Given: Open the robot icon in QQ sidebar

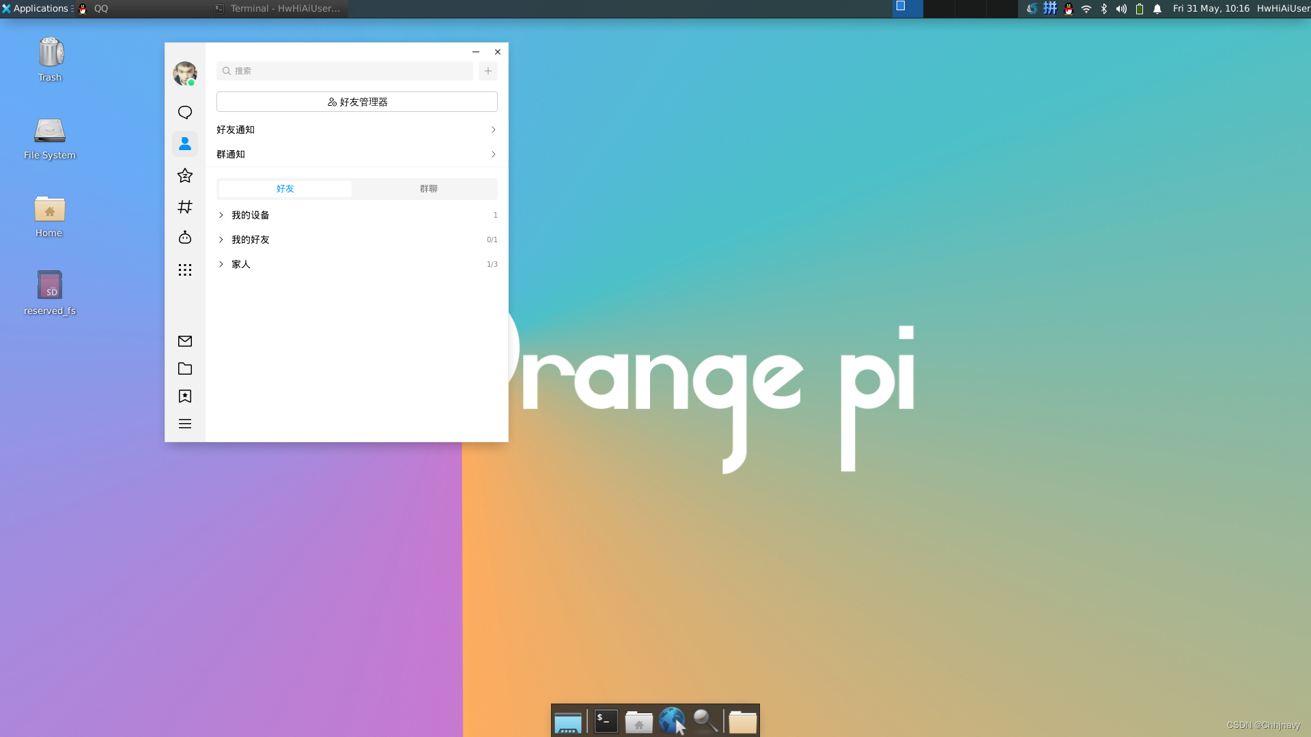Looking at the screenshot, I should click(x=185, y=237).
